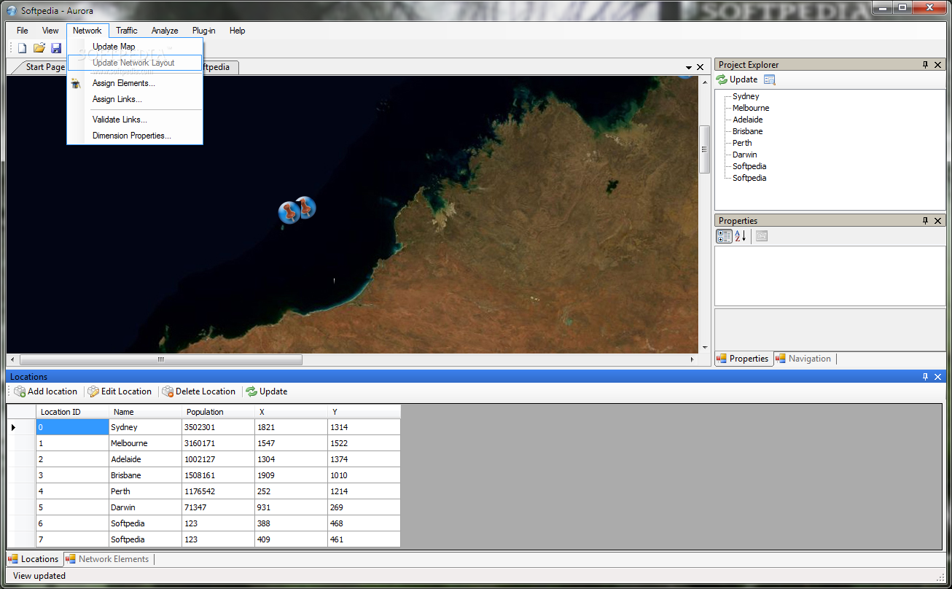Click the map horizontal scrollbar thumb
The height and width of the screenshot is (589, 952).
coord(160,359)
